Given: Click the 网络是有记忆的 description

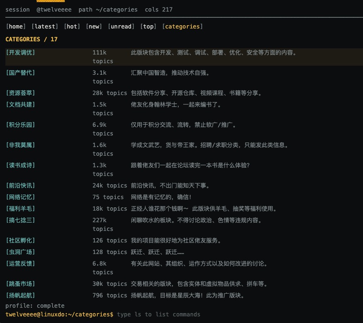Looking at the screenshot, I should (x=161, y=197).
